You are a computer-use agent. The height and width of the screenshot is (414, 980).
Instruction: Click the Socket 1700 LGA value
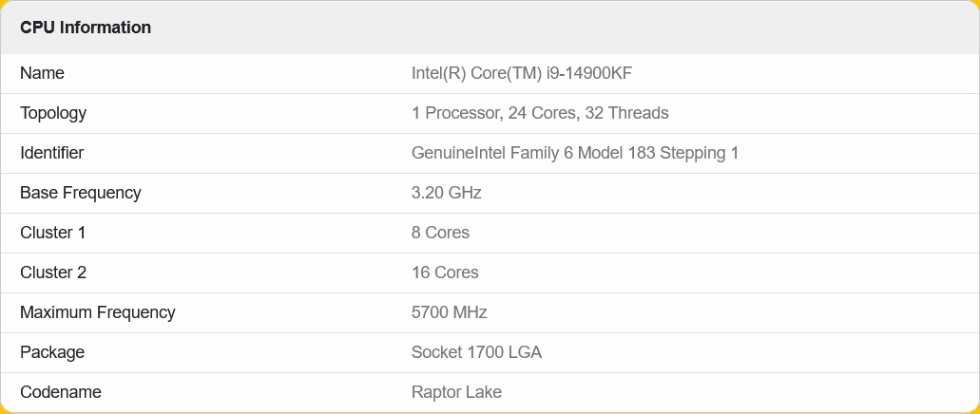pyautogui.click(x=476, y=352)
